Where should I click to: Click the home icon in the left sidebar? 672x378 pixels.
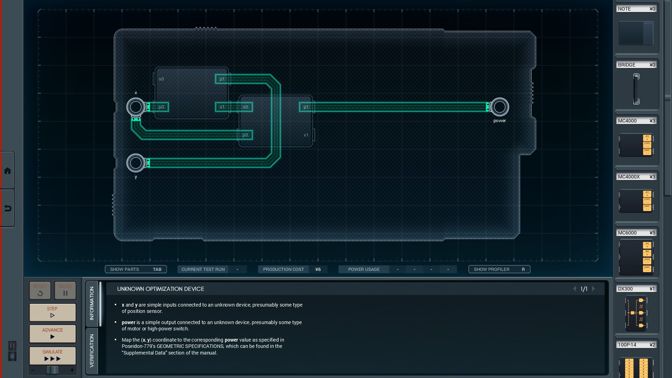pyautogui.click(x=7, y=171)
